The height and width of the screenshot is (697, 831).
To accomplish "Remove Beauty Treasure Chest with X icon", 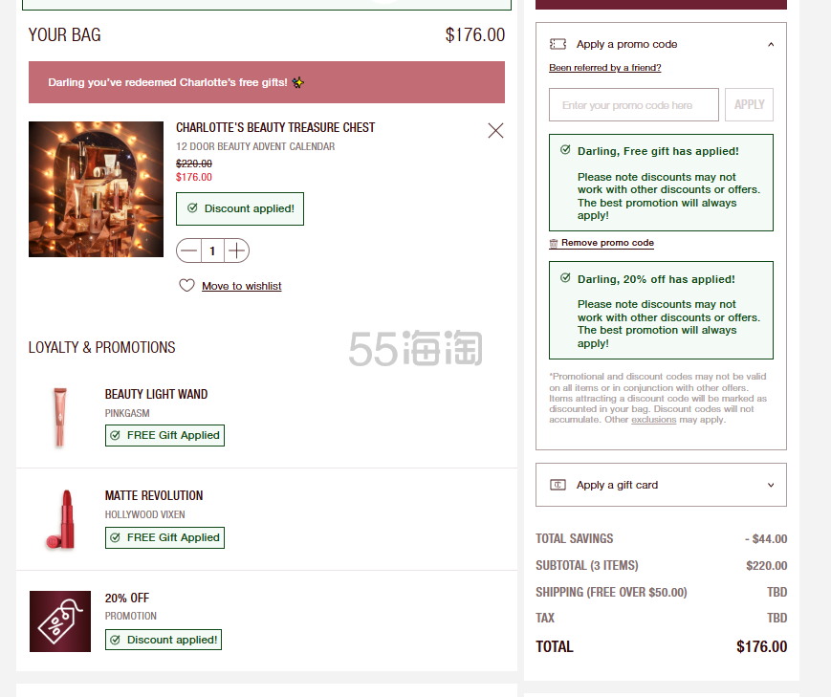I will point(495,130).
